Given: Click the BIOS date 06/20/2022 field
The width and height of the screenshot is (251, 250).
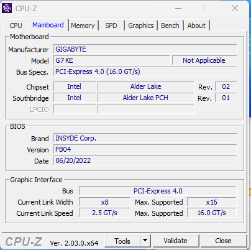Looking at the screenshot, I should coord(145,160).
